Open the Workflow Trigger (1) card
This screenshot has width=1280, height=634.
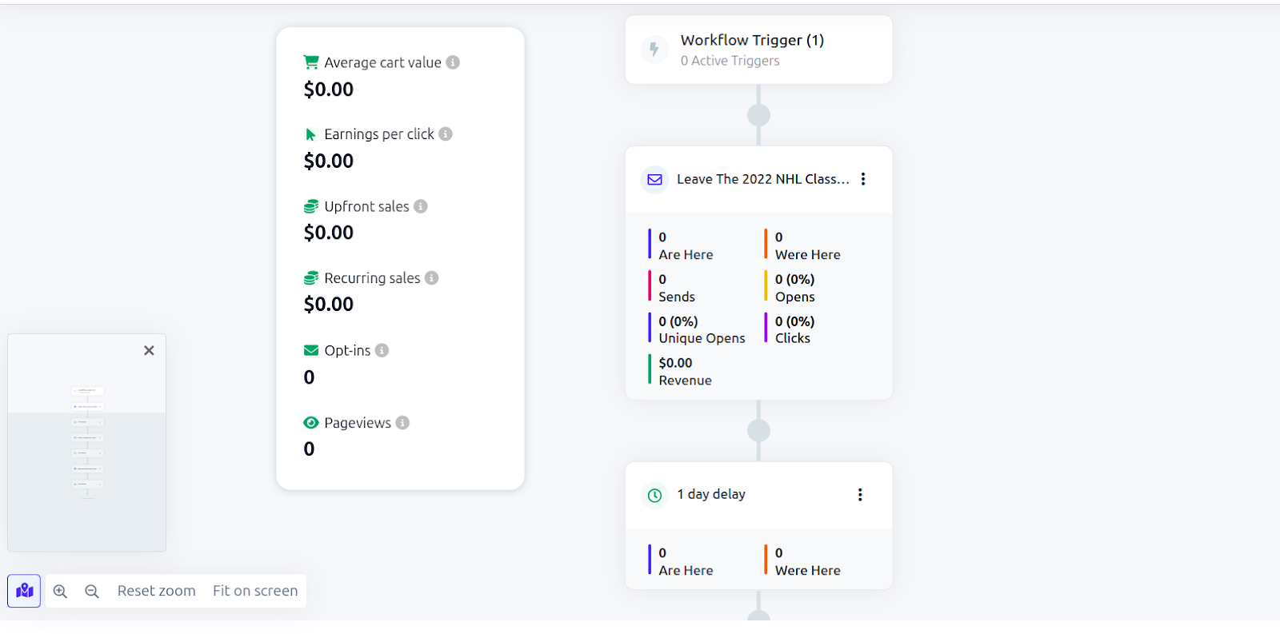tap(758, 50)
